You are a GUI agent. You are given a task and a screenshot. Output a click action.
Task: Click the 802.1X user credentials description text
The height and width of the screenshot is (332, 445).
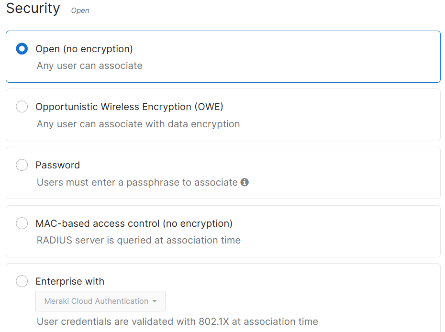[178, 321]
